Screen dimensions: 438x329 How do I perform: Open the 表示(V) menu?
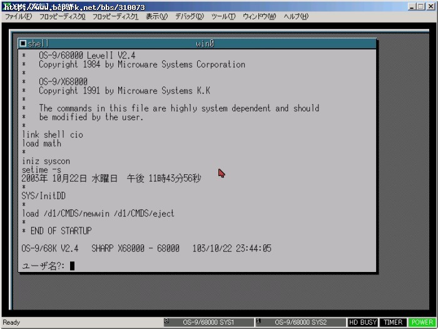[x=156, y=16]
